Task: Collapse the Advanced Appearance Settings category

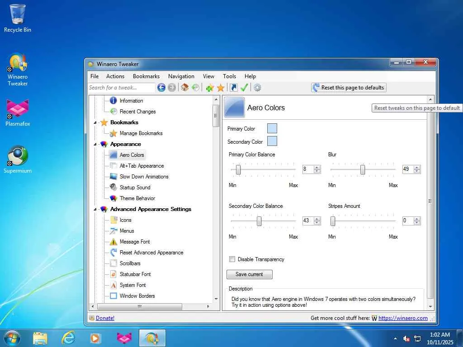Action: [95, 210]
